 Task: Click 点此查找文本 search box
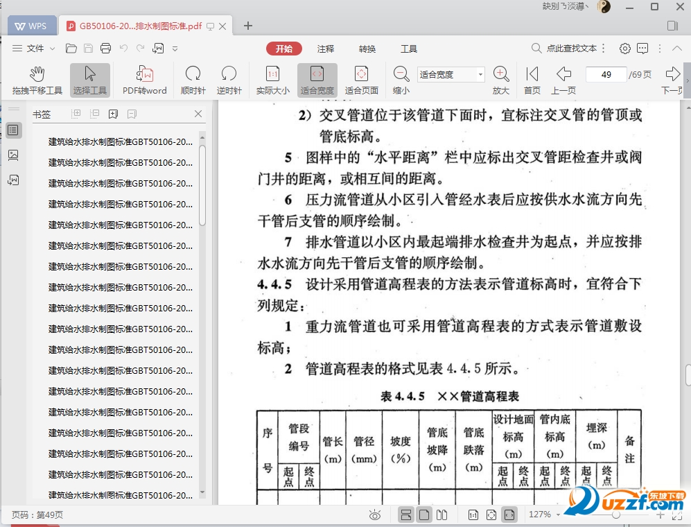(564, 49)
